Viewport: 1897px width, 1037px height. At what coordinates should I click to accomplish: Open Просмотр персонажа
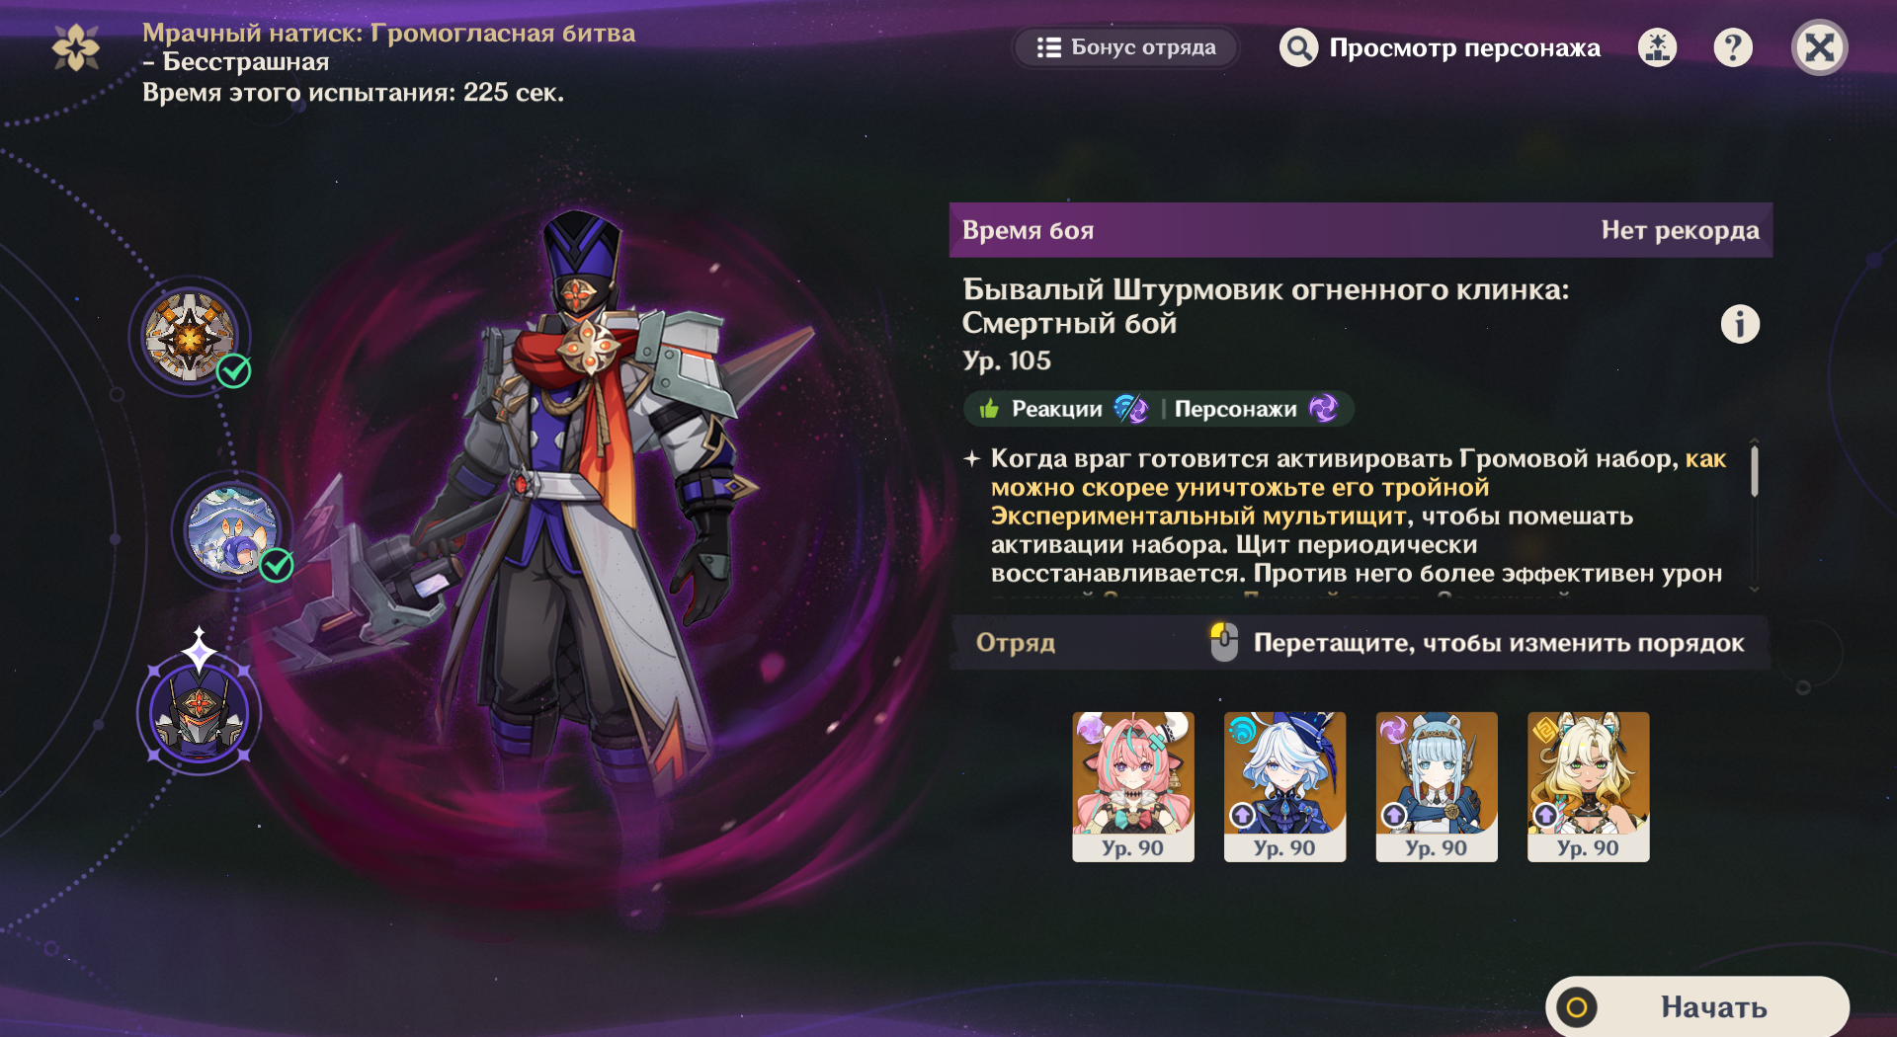pyautogui.click(x=1441, y=47)
